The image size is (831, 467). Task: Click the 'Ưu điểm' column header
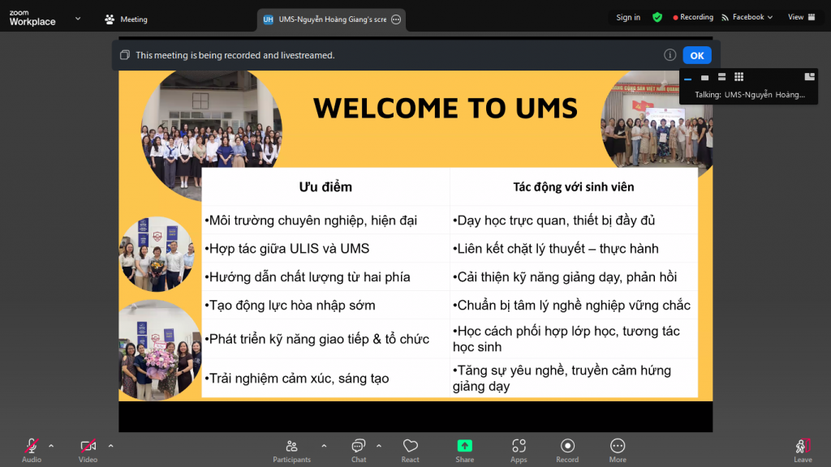pos(325,187)
